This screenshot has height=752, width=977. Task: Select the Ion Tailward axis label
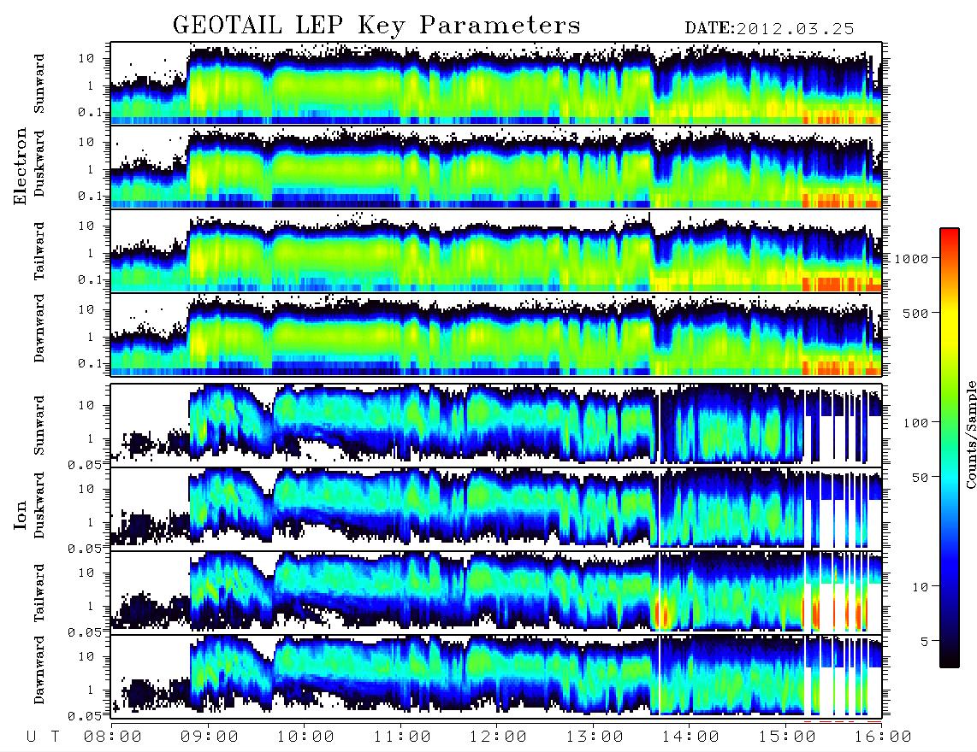pyautogui.click(x=39, y=593)
